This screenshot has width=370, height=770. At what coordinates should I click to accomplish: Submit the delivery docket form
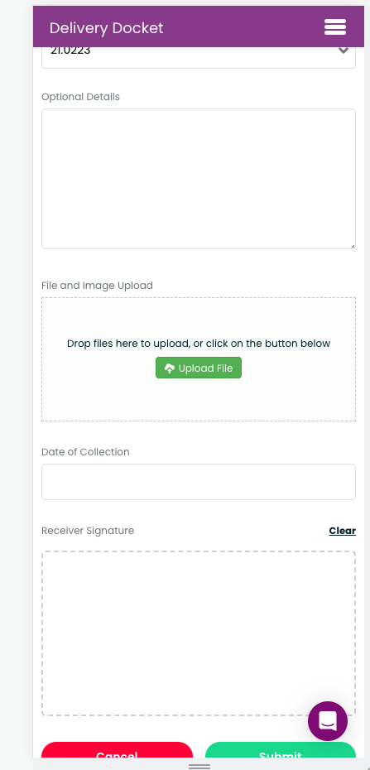click(281, 751)
